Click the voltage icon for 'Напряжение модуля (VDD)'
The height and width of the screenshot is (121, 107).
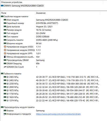pyautogui.click(x=5, y=47)
